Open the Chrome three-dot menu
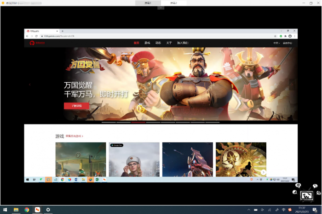Image resolution: width=322 pixels, height=214 pixels. tap(295, 36)
